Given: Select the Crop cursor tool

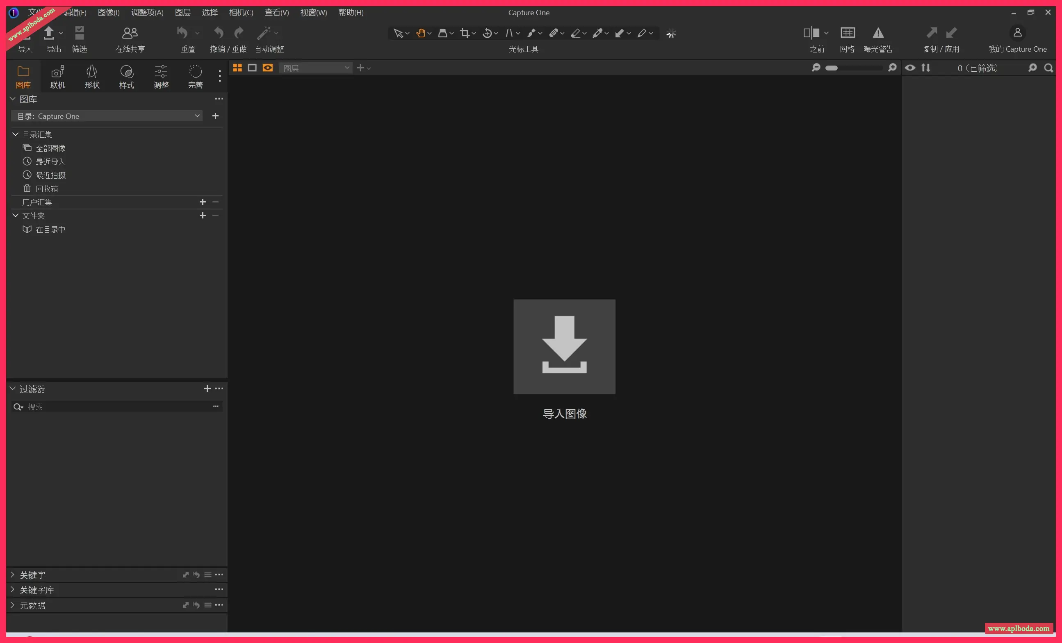Looking at the screenshot, I should [464, 33].
